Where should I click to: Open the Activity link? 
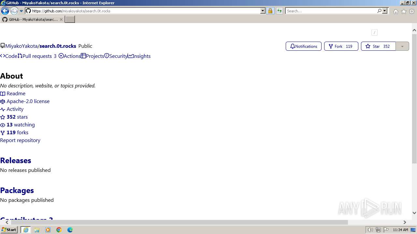(x=12, y=109)
